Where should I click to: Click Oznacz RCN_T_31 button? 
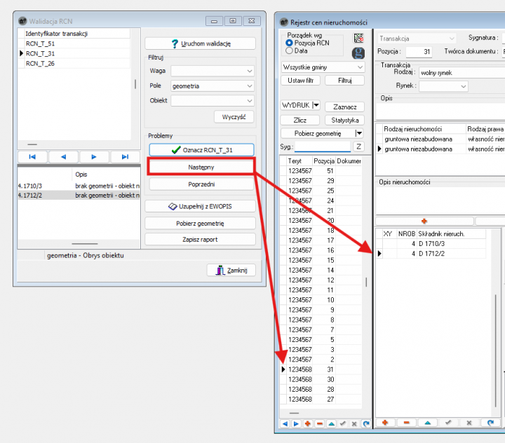(x=201, y=150)
